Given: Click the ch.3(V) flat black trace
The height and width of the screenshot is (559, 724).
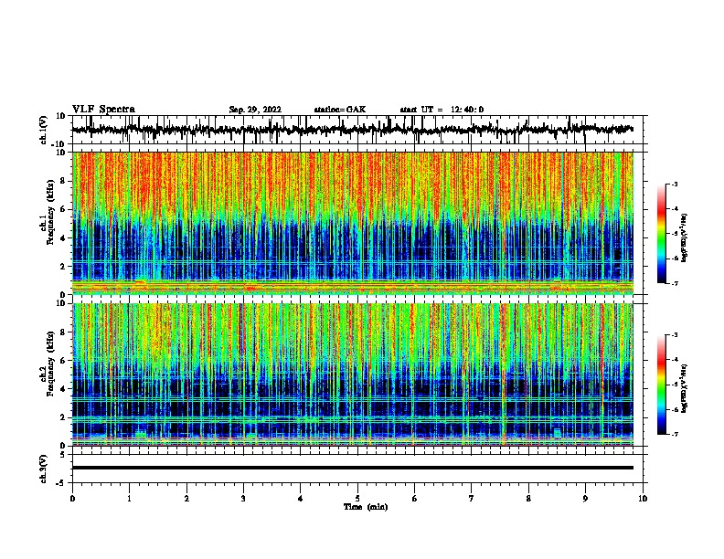Looking at the screenshot, I should (353, 468).
